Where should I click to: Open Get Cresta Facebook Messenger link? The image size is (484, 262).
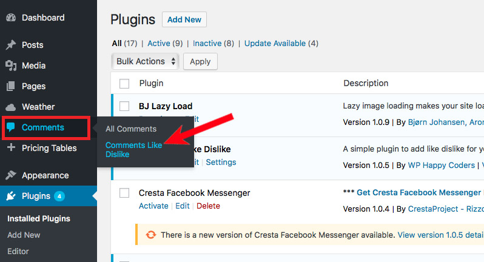(x=419, y=193)
